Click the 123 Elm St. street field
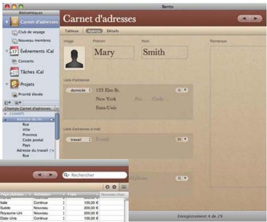Image resolution: width=267 pixels, height=222 pixels. click(x=108, y=90)
